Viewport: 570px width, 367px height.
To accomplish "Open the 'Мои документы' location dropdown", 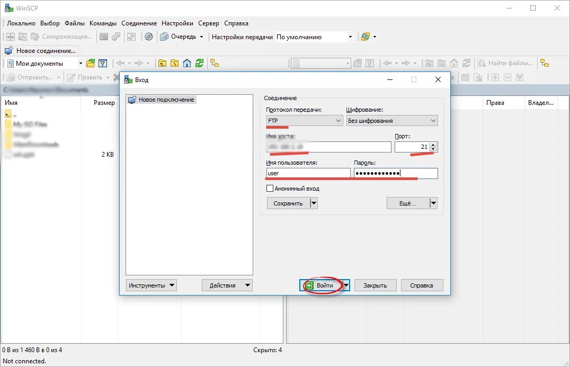I will (x=81, y=63).
